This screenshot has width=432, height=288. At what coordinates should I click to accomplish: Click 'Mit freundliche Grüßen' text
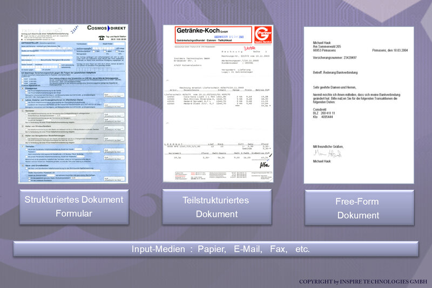[x=328, y=147]
